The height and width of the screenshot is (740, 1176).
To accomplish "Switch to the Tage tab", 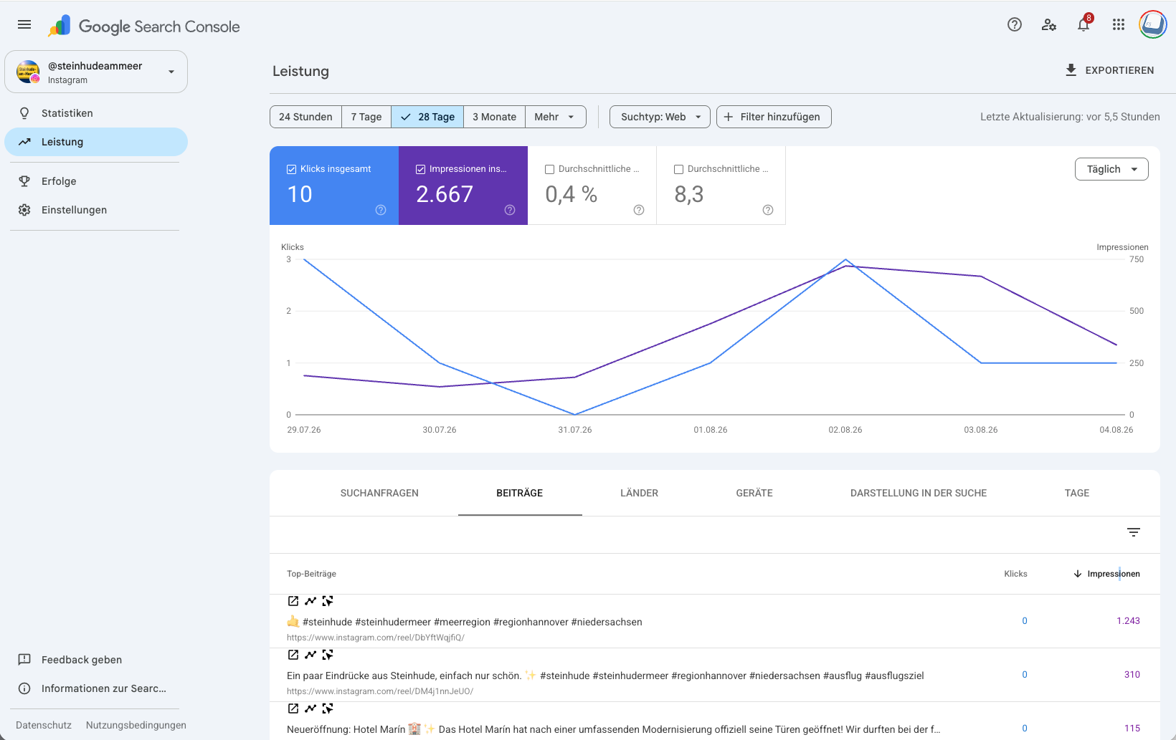I will coord(1077,493).
